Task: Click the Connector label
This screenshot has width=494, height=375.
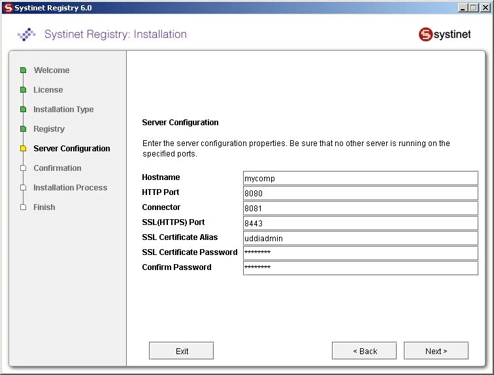Action: click(x=161, y=207)
